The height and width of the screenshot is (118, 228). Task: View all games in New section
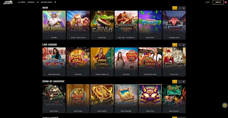(175, 8)
